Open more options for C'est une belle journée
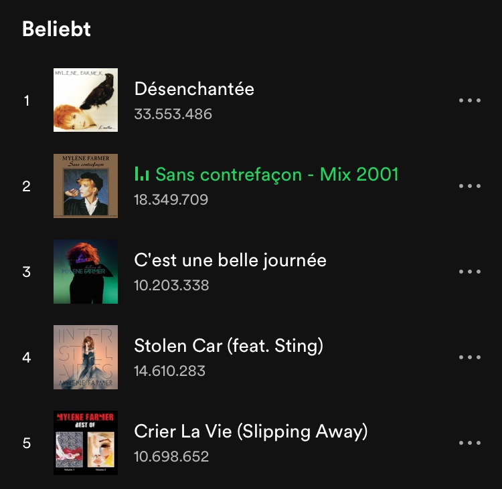Viewport: 502px width, 489px height. pos(470,272)
